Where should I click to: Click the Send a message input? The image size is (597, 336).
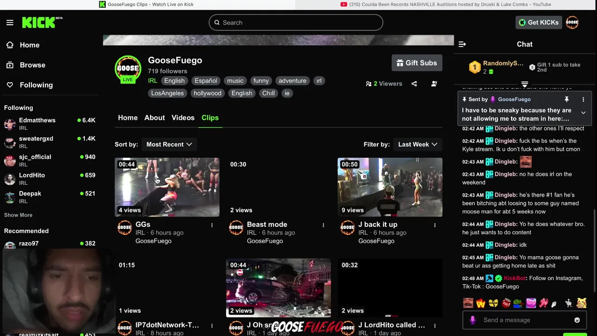(x=525, y=320)
